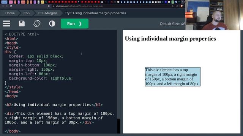
Task: Click the opening <style> tag line
Action: (x=13, y=47)
